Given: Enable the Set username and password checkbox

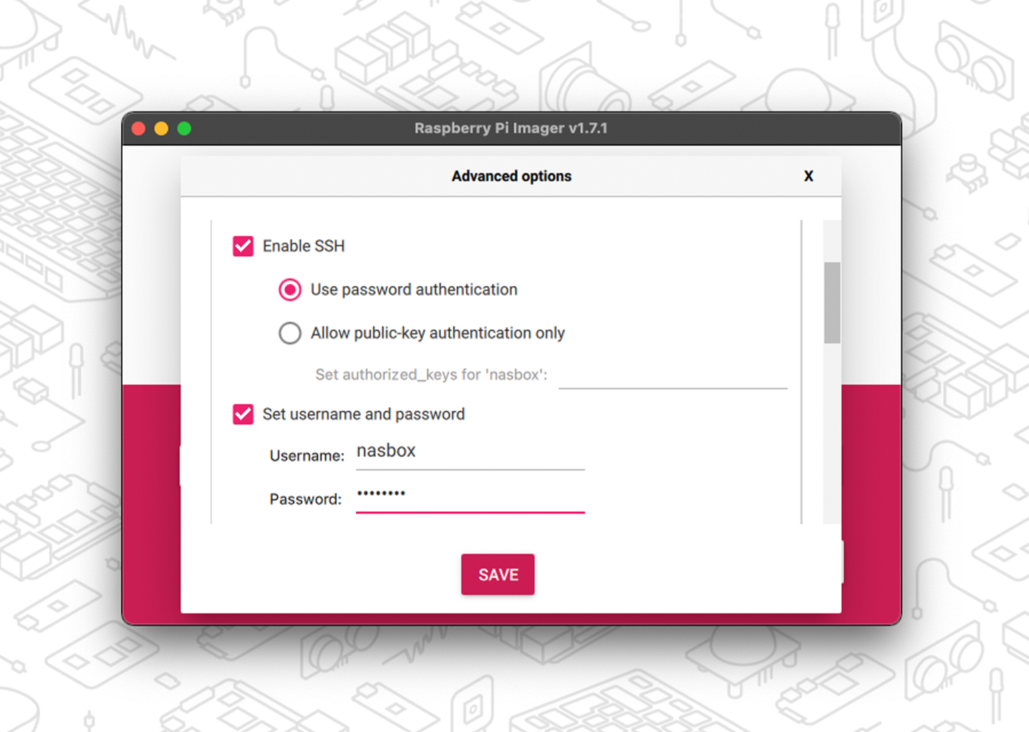Looking at the screenshot, I should tap(243, 414).
